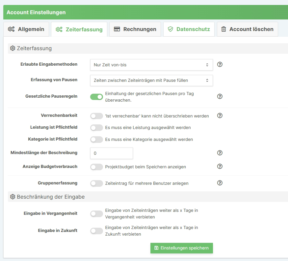
Task: Enable Kategorie ist Pflichtfeld switch
Action: click(97, 140)
